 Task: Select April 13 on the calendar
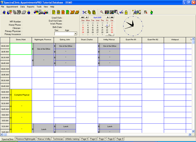click(97, 28)
